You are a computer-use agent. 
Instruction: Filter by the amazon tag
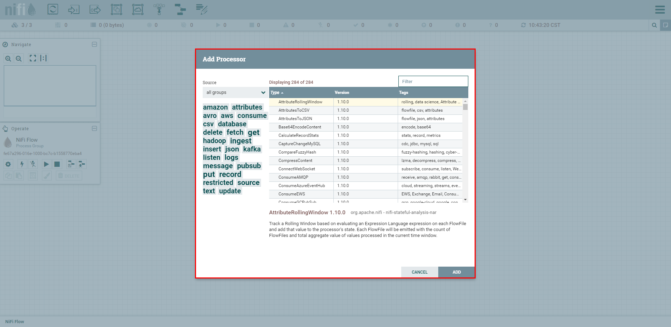click(x=215, y=107)
